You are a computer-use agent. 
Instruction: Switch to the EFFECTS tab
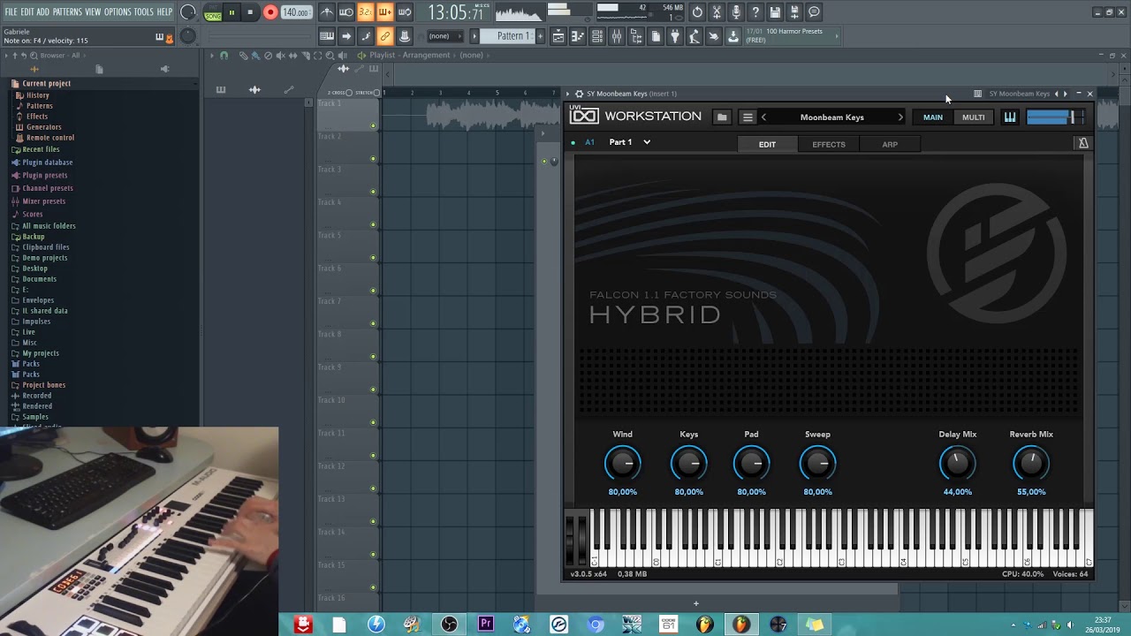coord(829,144)
